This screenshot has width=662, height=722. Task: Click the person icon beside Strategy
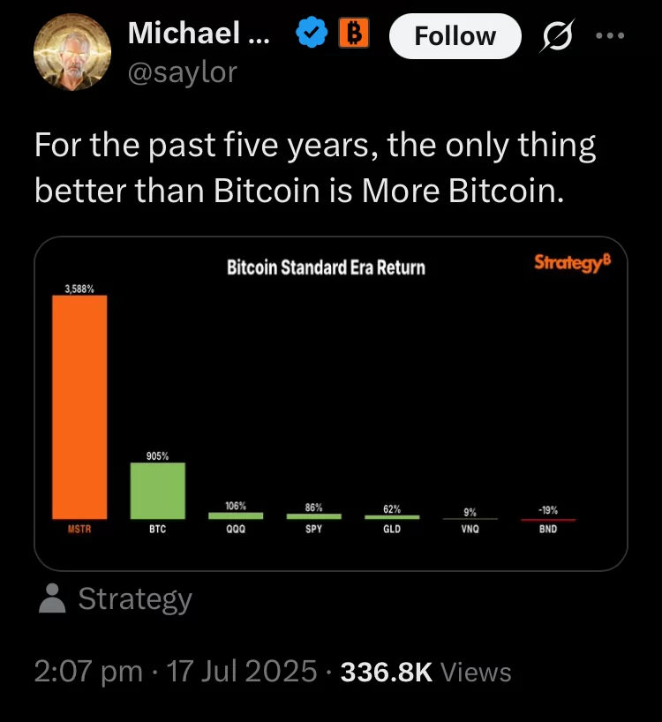[52, 598]
